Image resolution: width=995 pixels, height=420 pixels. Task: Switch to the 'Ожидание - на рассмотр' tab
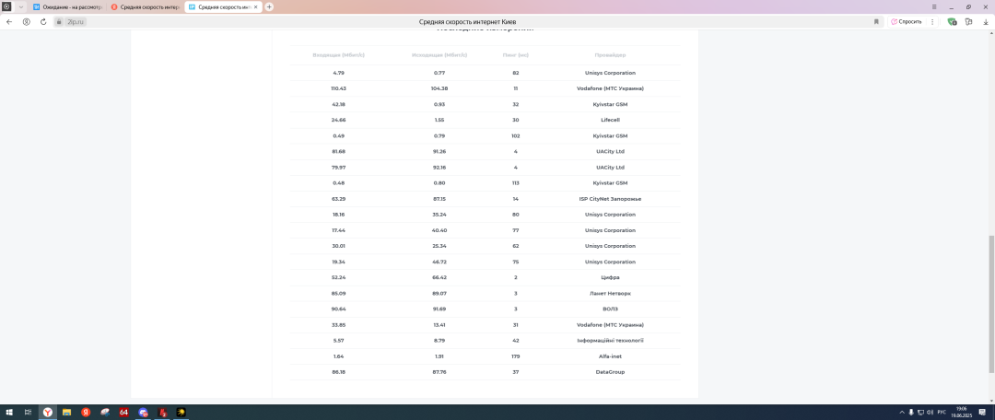pyautogui.click(x=66, y=7)
